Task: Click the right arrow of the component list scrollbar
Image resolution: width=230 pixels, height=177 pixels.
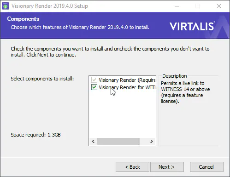Action: click(x=152, y=141)
